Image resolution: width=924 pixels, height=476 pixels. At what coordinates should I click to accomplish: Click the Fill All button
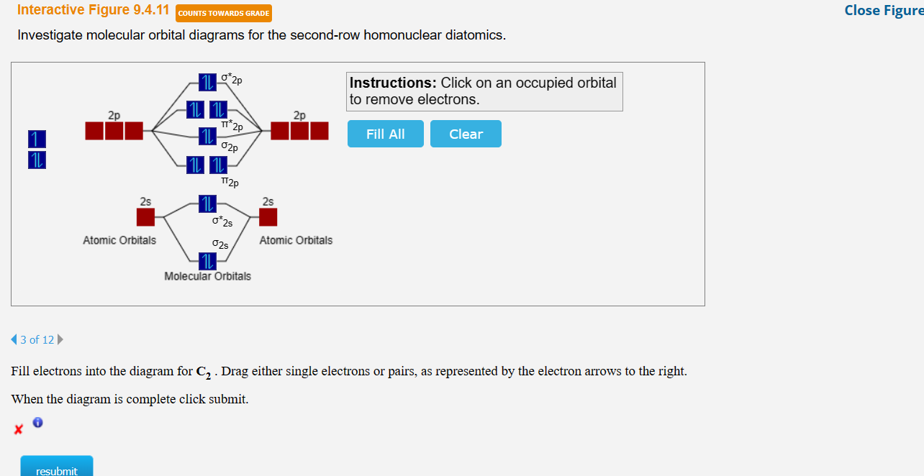pos(385,134)
